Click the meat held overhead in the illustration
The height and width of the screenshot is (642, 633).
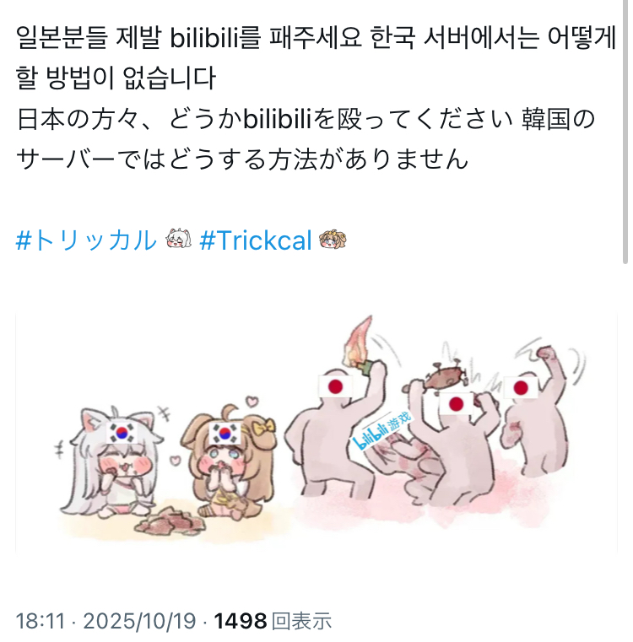[x=444, y=376]
